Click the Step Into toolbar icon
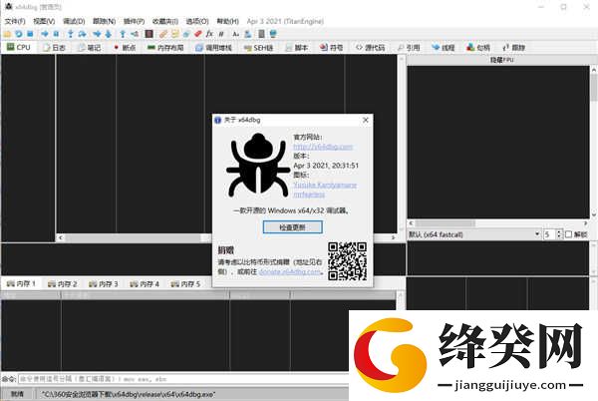Screen dimensions: 598x401 [71, 34]
